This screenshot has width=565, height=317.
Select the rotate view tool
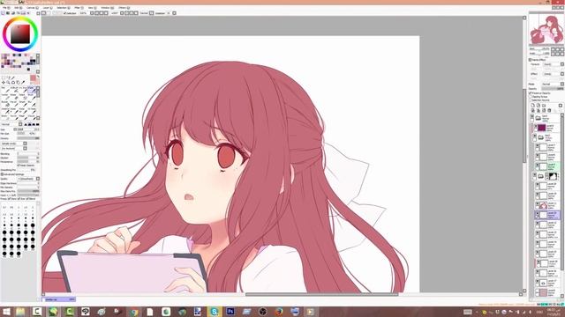(13, 82)
